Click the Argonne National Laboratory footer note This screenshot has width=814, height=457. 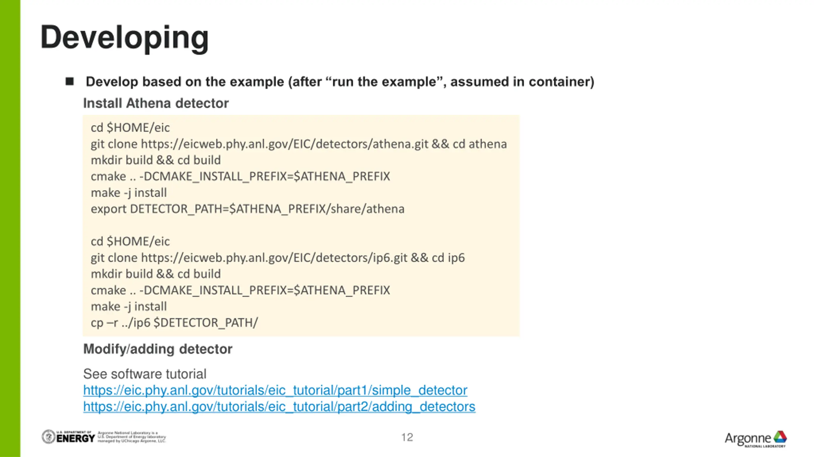(x=132, y=437)
